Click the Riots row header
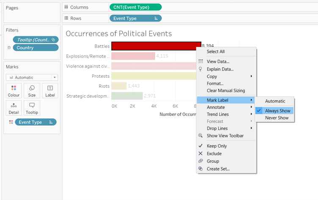 tap(104, 86)
